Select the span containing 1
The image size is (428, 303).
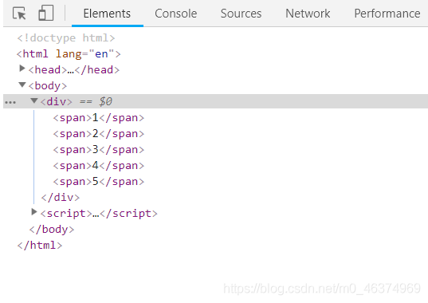99,118
